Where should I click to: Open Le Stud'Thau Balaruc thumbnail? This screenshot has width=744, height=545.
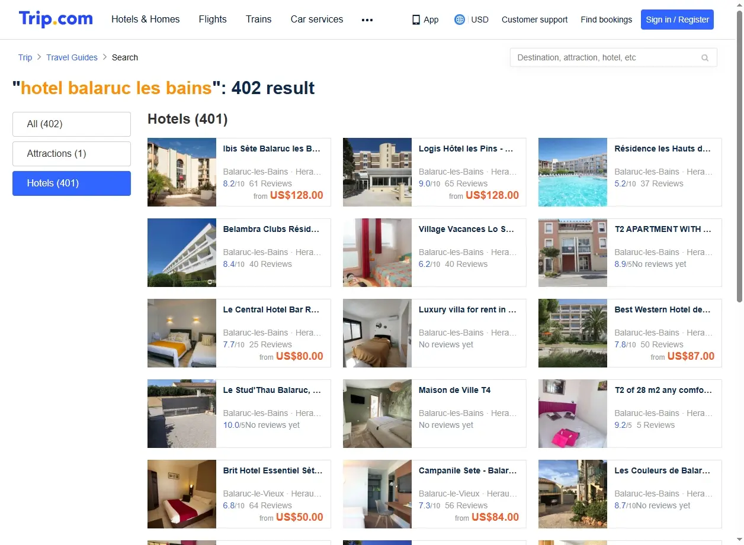pos(182,414)
